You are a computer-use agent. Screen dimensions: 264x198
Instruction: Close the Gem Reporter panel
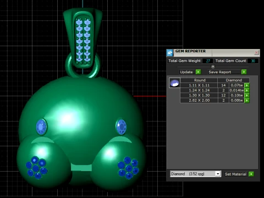tap(256, 53)
